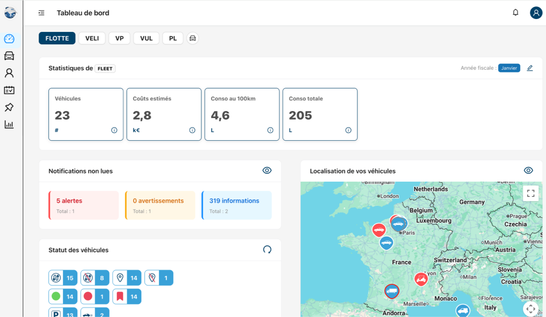The height and width of the screenshot is (317, 546).
Task: Show info for the Coûts estimés card
Action: pos(192,130)
